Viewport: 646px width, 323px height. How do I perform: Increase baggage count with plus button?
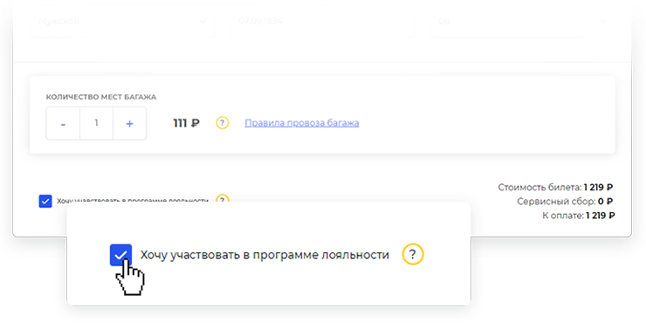click(x=129, y=124)
